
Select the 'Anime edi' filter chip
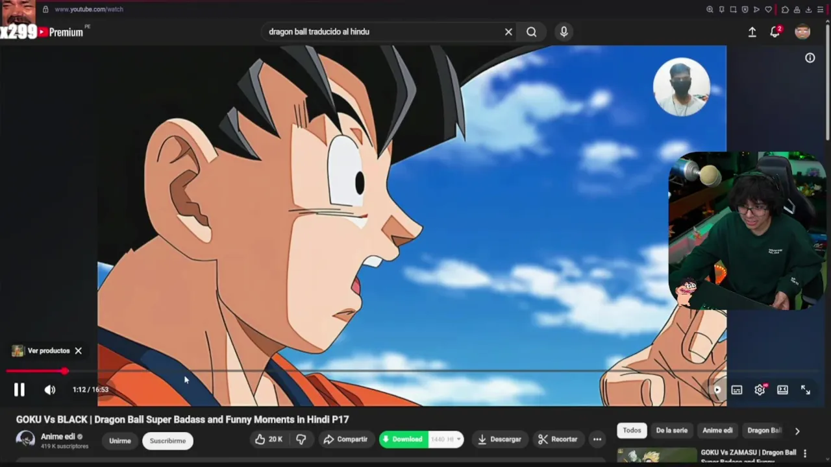coord(717,431)
